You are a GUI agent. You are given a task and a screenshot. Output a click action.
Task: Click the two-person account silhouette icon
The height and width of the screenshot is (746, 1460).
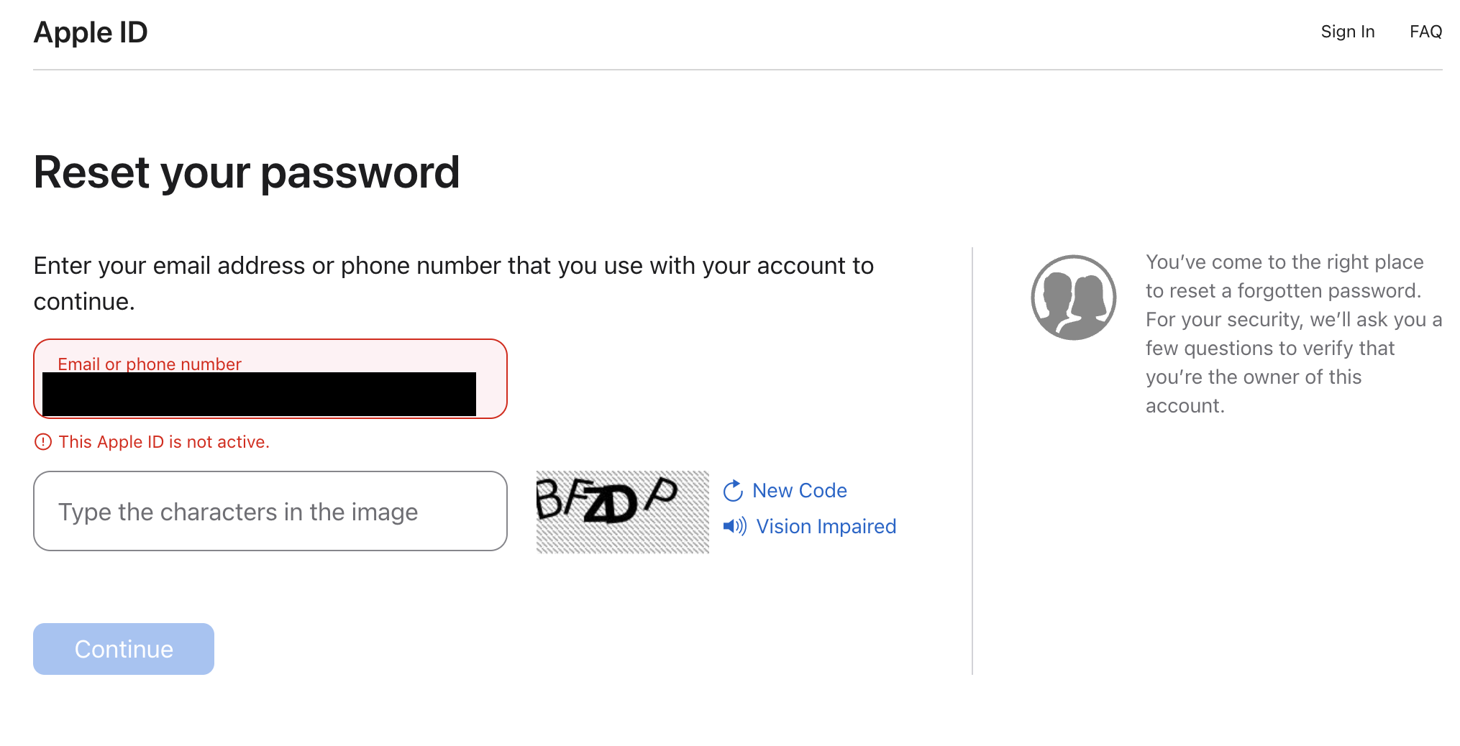tap(1073, 298)
